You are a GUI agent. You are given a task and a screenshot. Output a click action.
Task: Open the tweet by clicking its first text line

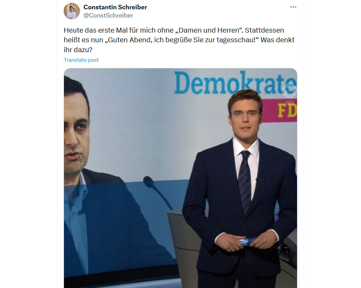pyautogui.click(x=174, y=30)
